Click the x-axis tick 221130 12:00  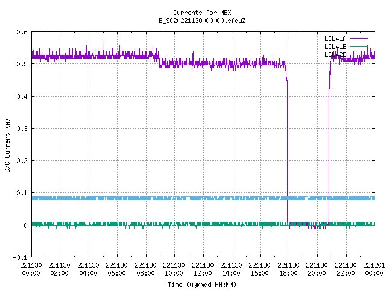coord(203,269)
